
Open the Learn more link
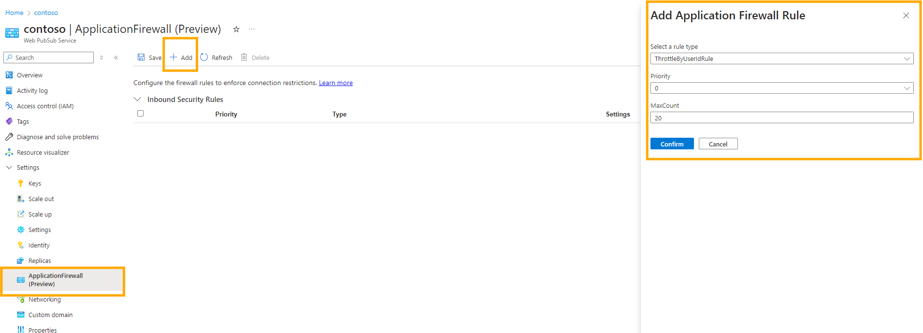(335, 83)
